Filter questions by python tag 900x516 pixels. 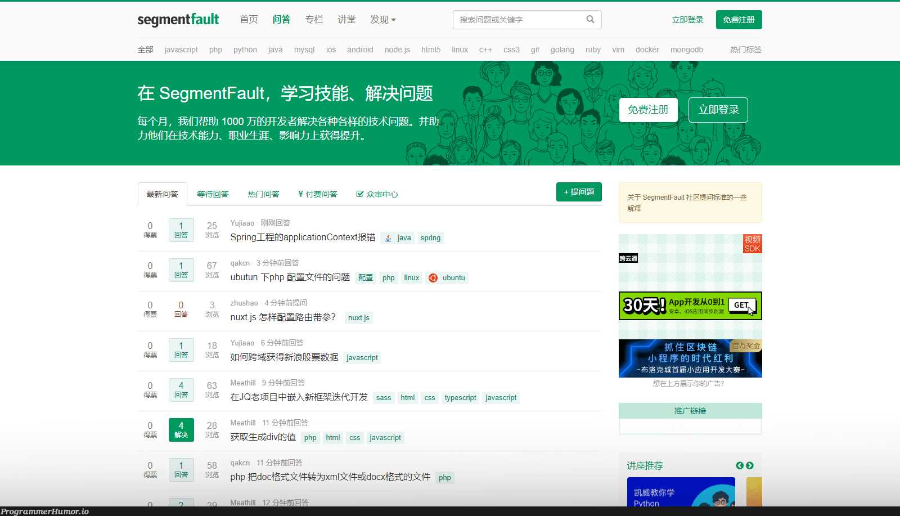click(245, 50)
